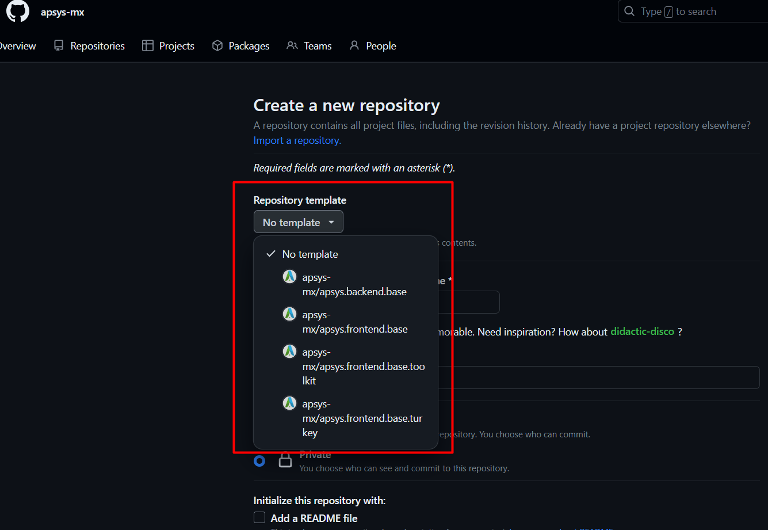
Task: Collapse the No template dropdown button
Action: (298, 222)
